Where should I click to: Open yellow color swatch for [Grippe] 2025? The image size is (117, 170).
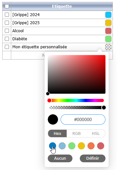tap(108, 23)
